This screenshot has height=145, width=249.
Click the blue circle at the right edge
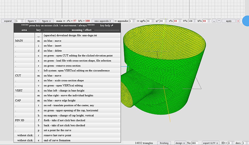(x=246, y=21)
